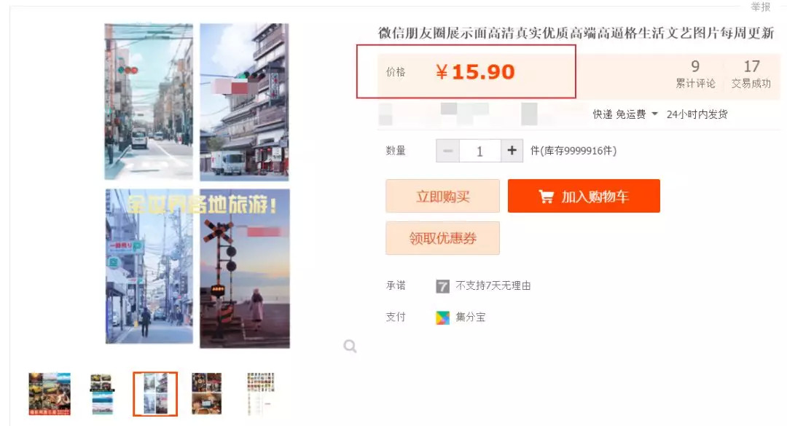The height and width of the screenshot is (426, 787).
Task: Click the 立即购买 buy now button
Action: tap(443, 196)
